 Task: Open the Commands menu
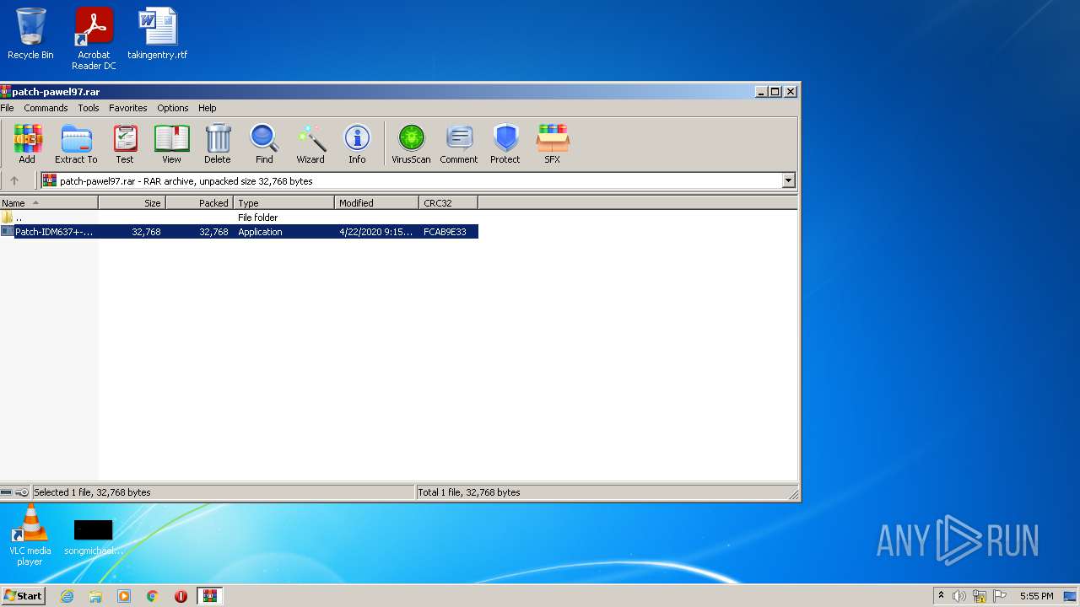coord(46,108)
